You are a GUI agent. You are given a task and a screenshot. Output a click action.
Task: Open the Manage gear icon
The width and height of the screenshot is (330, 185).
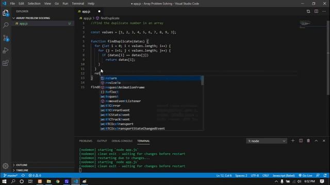click(x=6, y=166)
